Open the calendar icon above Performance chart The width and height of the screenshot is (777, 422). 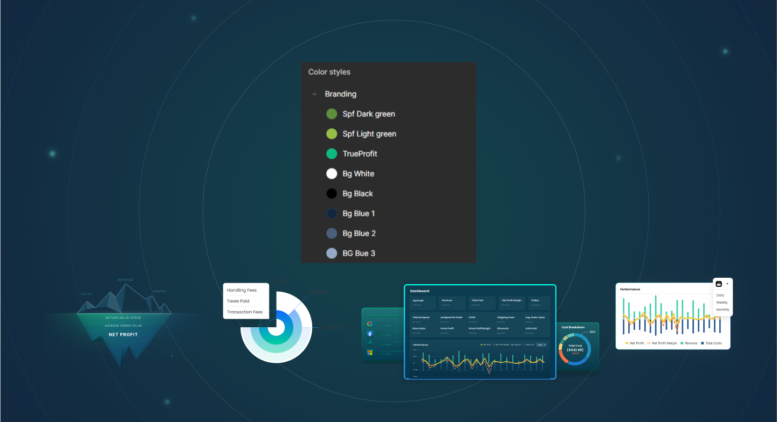pos(719,284)
